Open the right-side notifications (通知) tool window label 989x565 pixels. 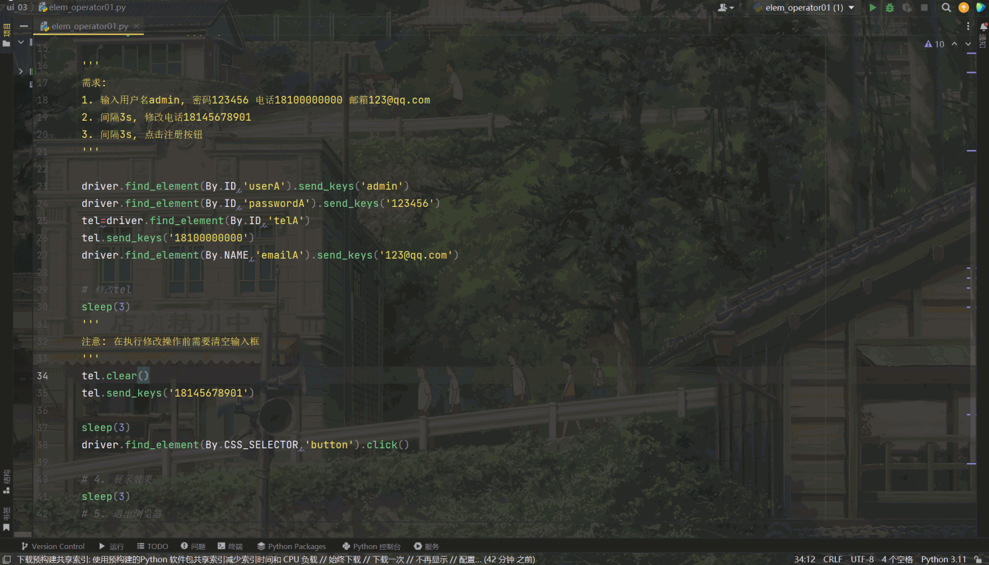pyautogui.click(x=983, y=41)
